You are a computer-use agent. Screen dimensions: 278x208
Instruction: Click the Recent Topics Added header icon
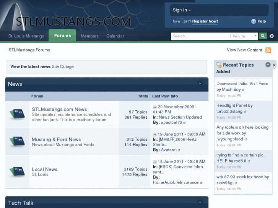coord(219,65)
